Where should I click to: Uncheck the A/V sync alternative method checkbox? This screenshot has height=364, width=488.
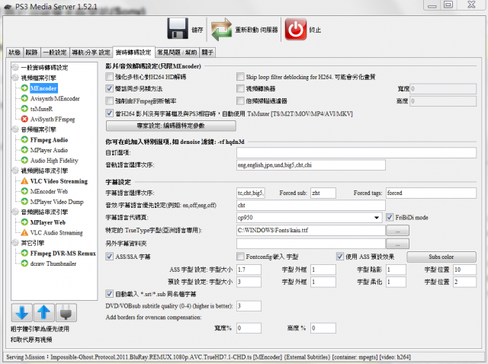109,88
